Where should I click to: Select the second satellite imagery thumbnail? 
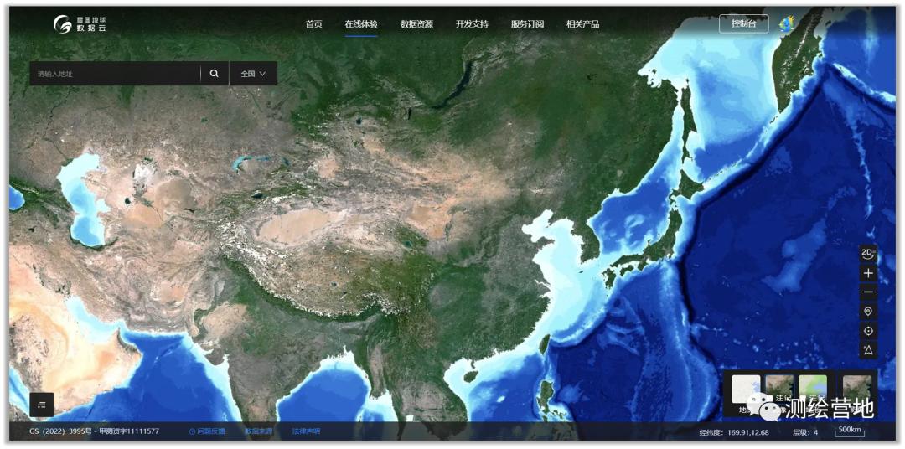(779, 390)
